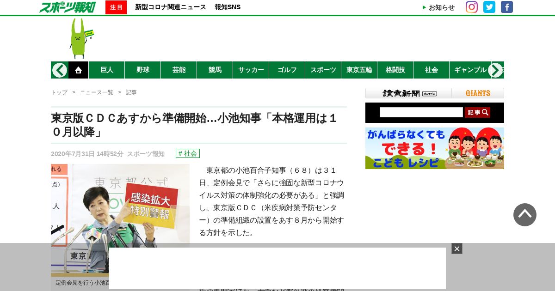555x291 pixels.
Task: Select the 芸能 category tab
Action: [179, 70]
